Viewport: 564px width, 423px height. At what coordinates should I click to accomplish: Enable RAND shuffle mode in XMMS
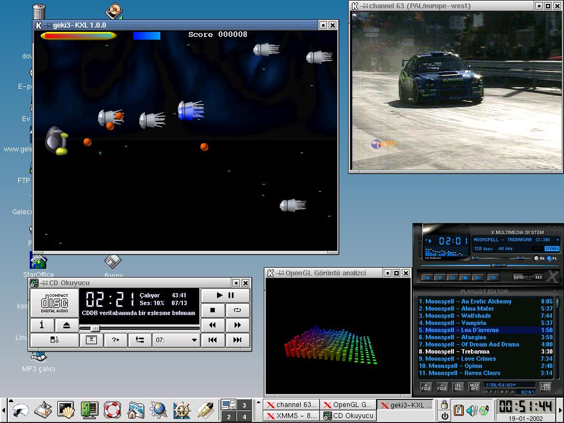(x=519, y=277)
